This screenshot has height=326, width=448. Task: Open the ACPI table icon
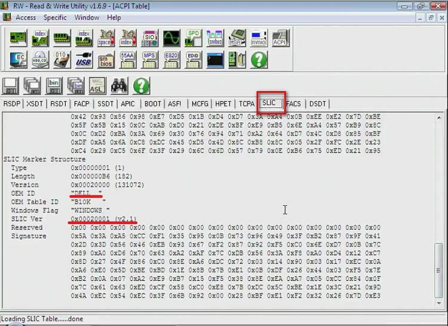(x=281, y=38)
